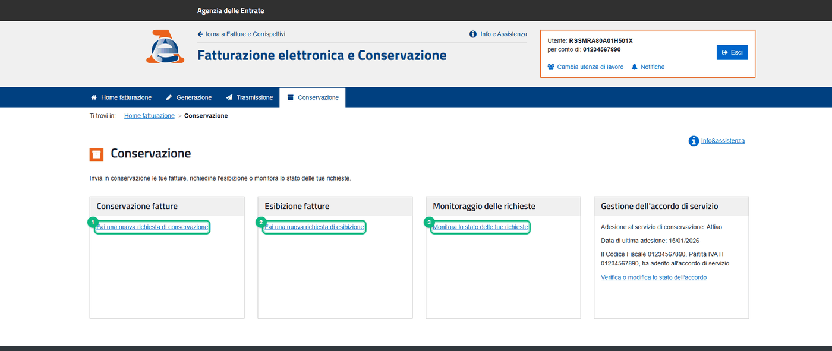Click the pencil icon in Generazione
The width and height of the screenshot is (832, 351).
(169, 97)
